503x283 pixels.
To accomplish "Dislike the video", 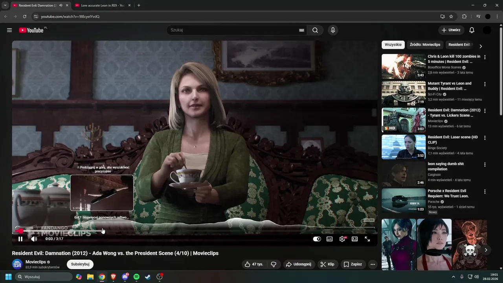I will 274,265.
